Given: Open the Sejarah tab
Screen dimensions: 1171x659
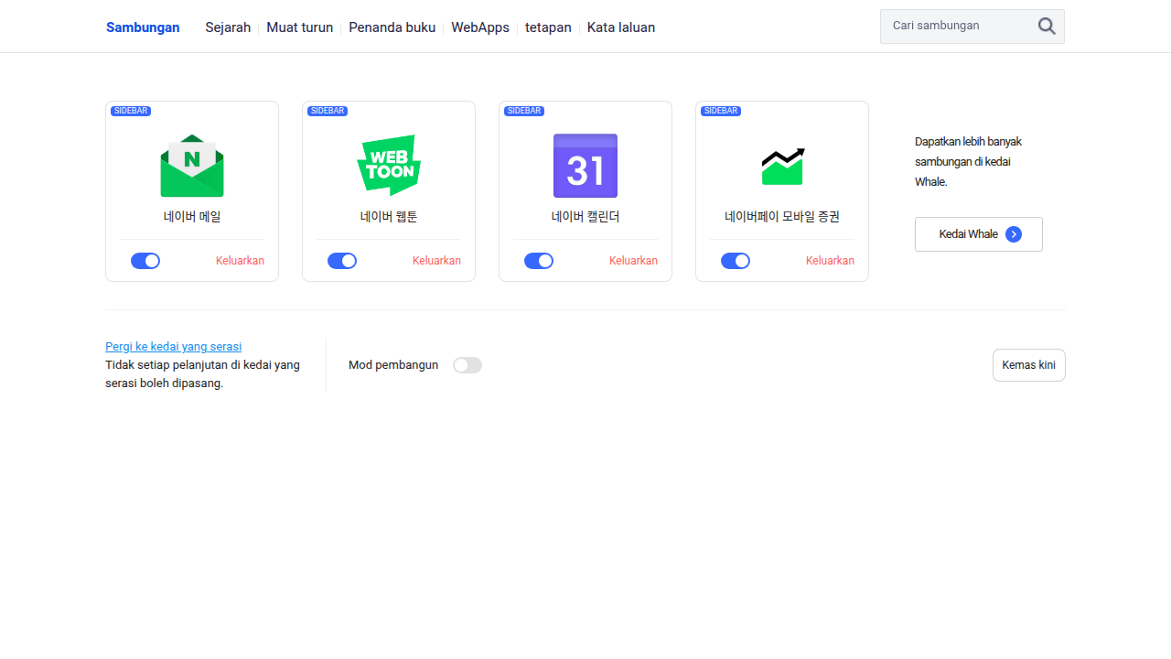Looking at the screenshot, I should point(228,27).
